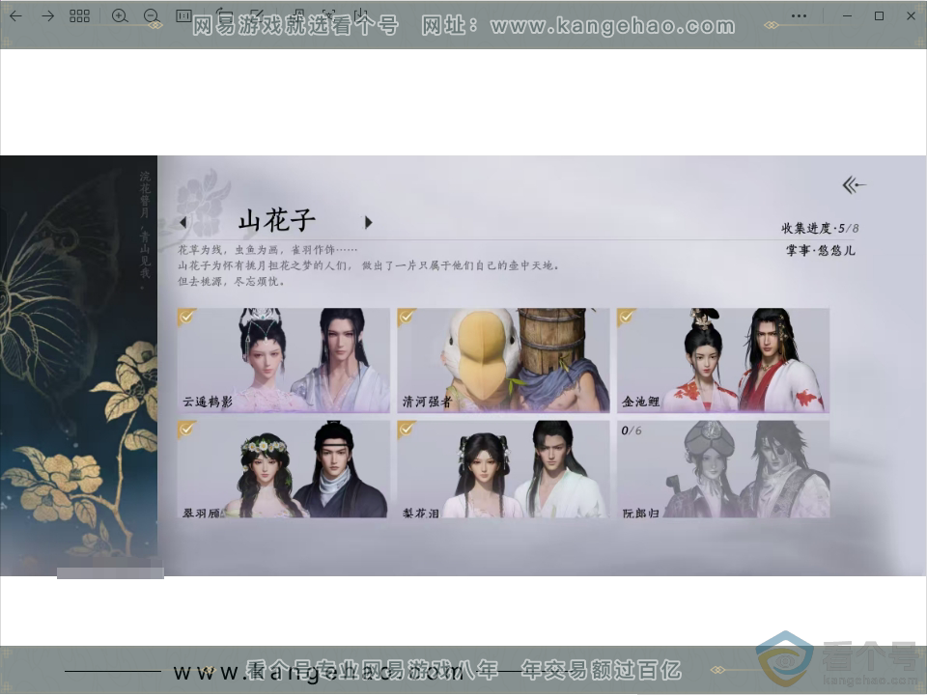
Task: Open the 云遥鹤影 outfit card
Action: point(283,360)
